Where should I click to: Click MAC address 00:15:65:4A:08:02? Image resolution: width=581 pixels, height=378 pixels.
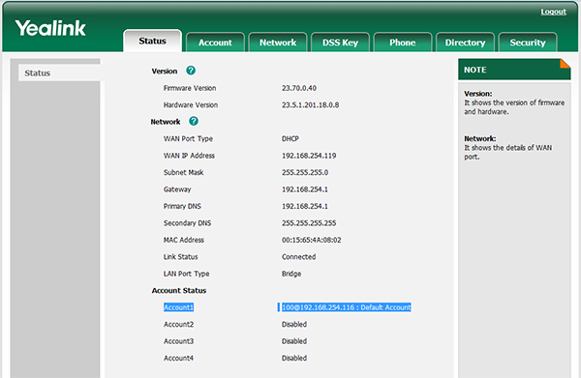[x=311, y=240]
